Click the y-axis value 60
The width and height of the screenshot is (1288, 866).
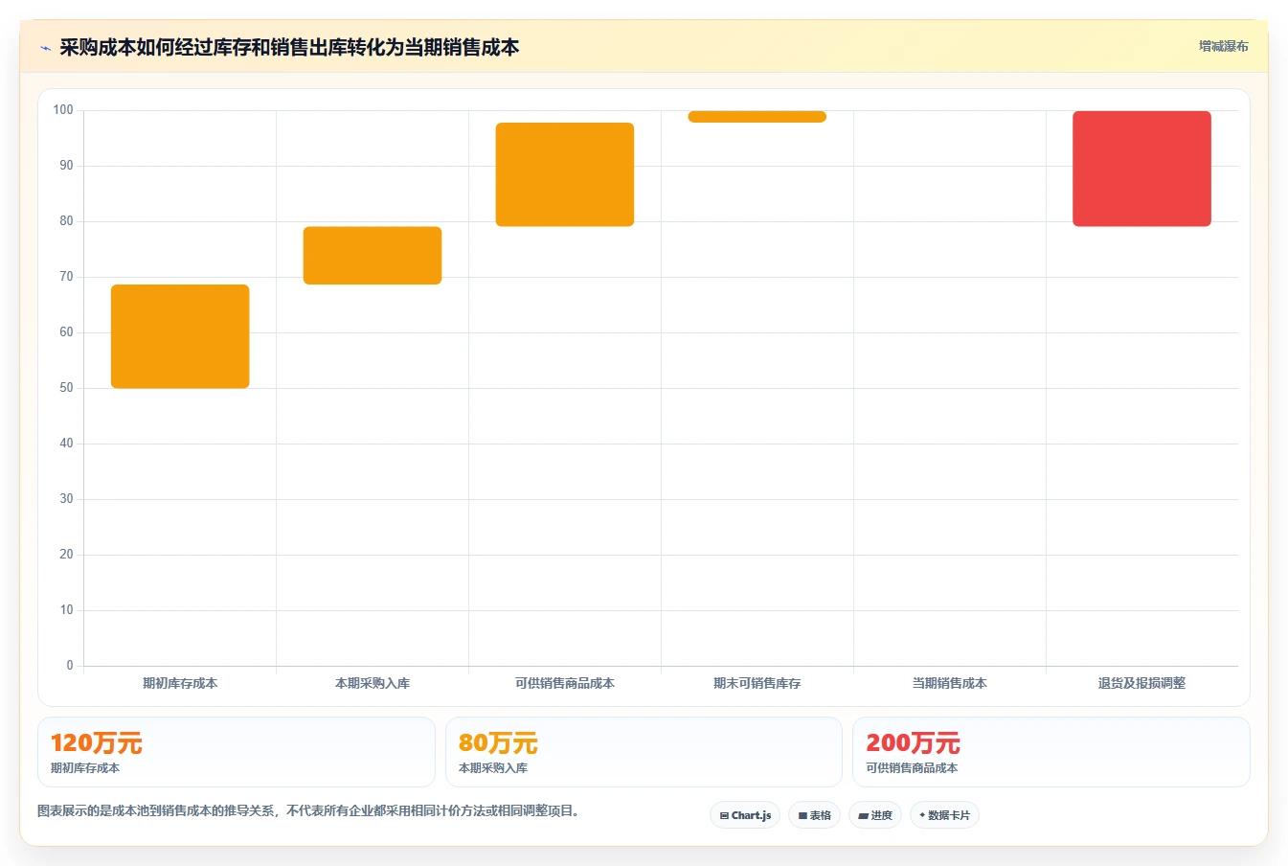coord(66,332)
